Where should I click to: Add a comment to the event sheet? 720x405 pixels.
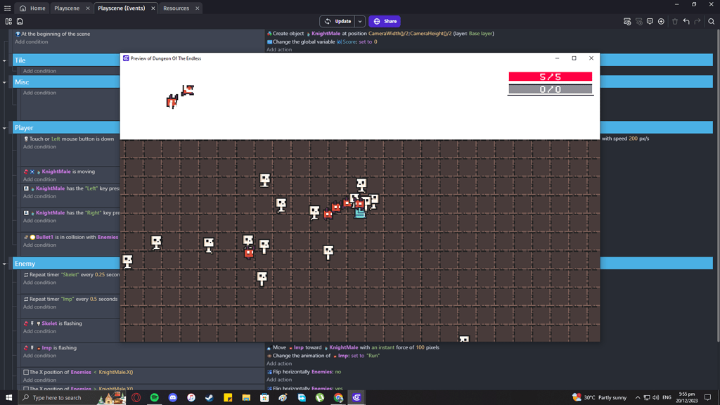[x=650, y=21]
